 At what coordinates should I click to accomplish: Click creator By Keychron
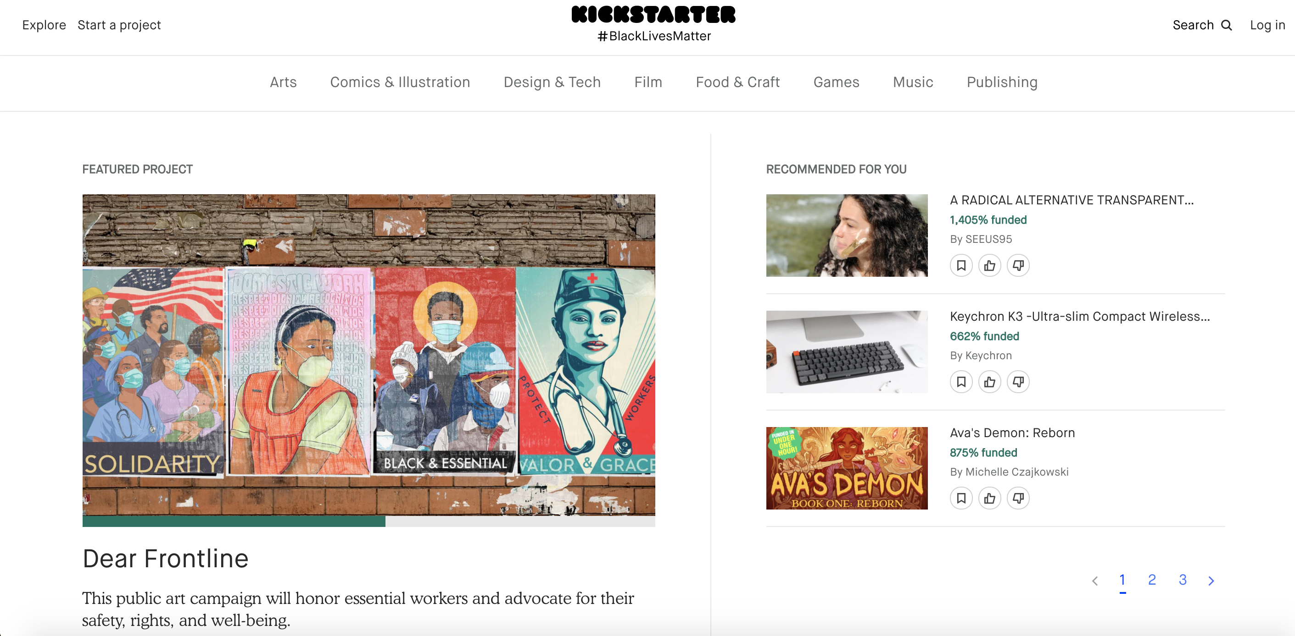(x=981, y=356)
